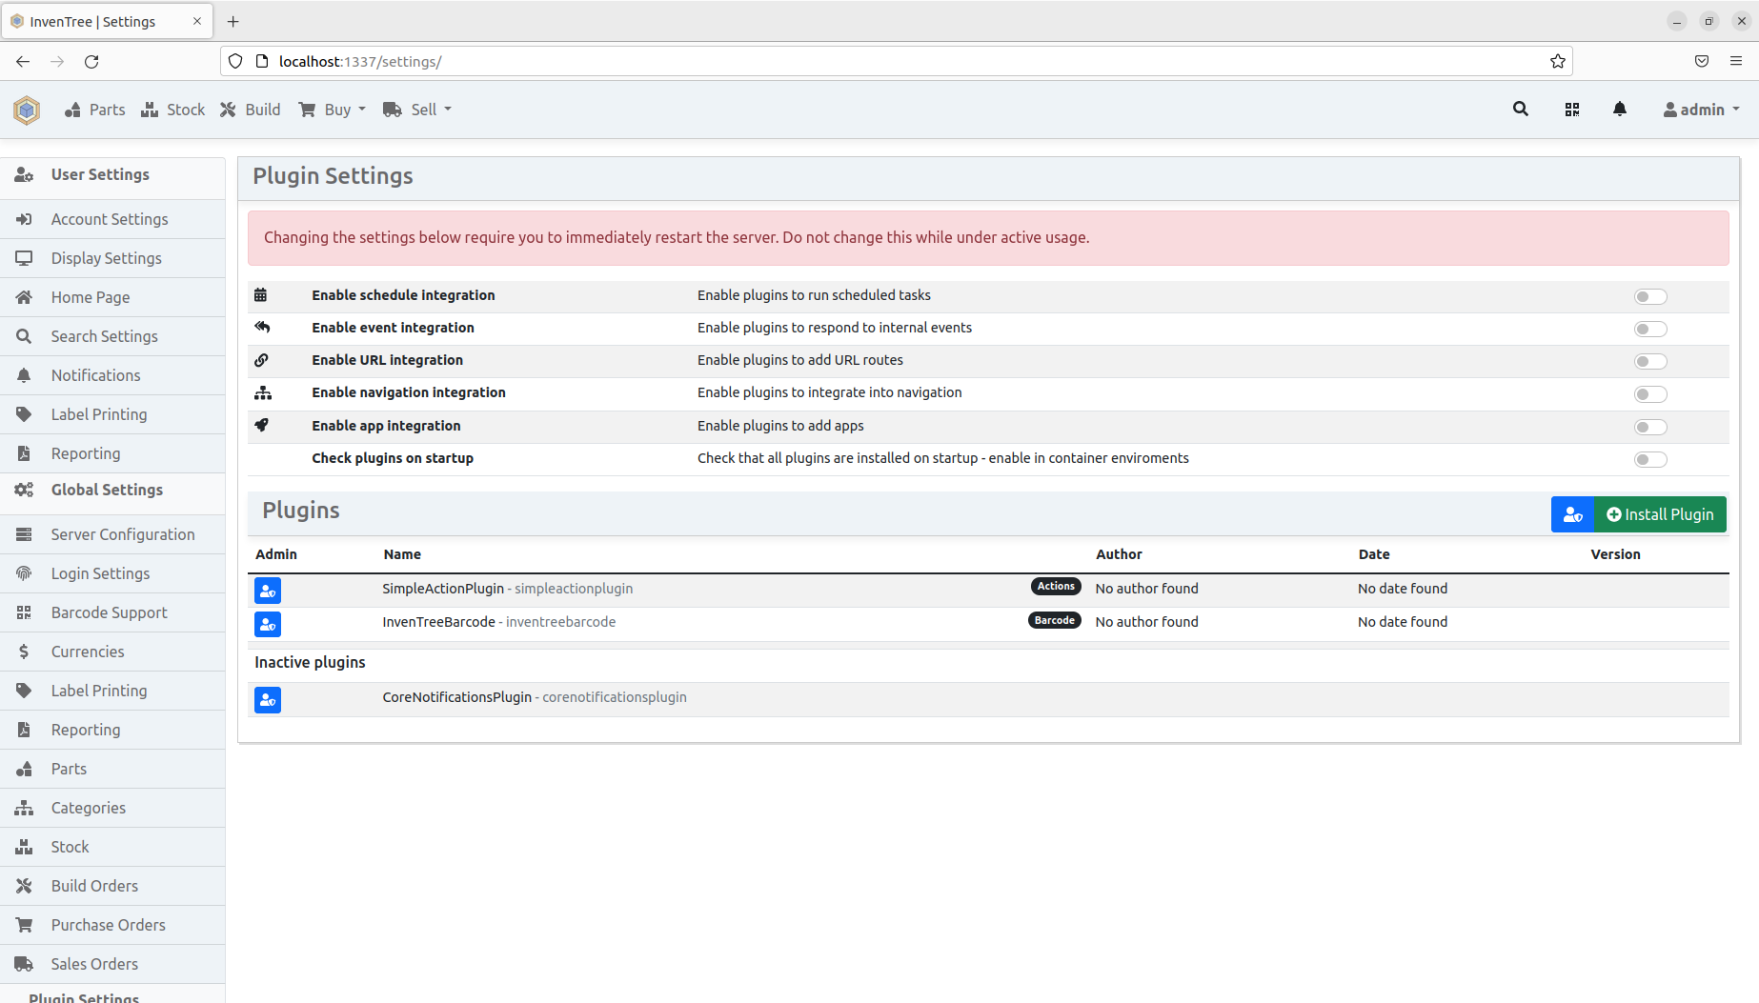Open global Reporting below Currencies in sidebar
Screen dimensions: 1759x1003
[x=112, y=730]
